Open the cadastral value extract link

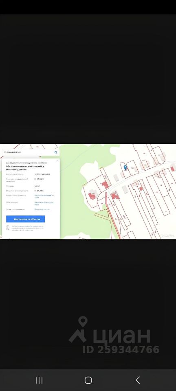pos(44,196)
